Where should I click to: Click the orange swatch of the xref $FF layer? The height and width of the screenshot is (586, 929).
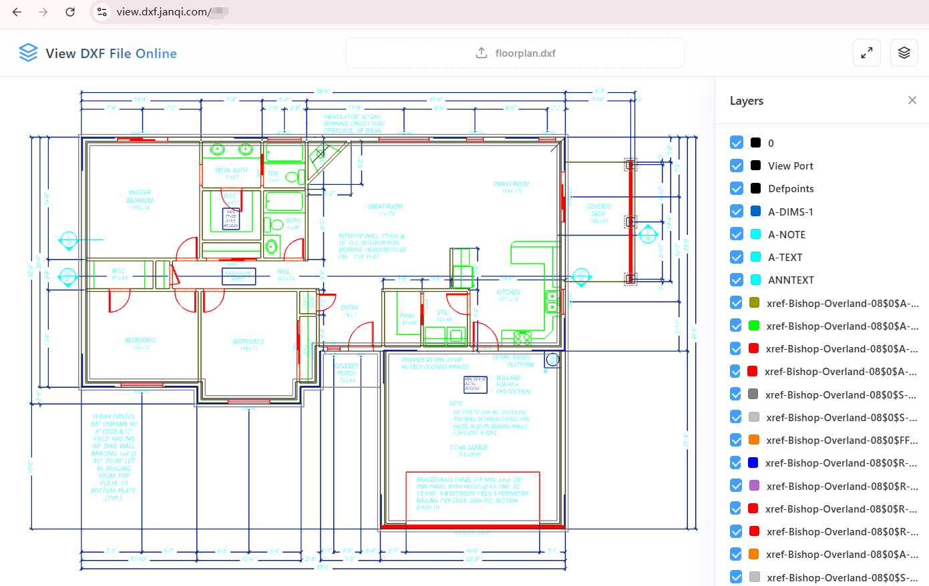(x=755, y=440)
